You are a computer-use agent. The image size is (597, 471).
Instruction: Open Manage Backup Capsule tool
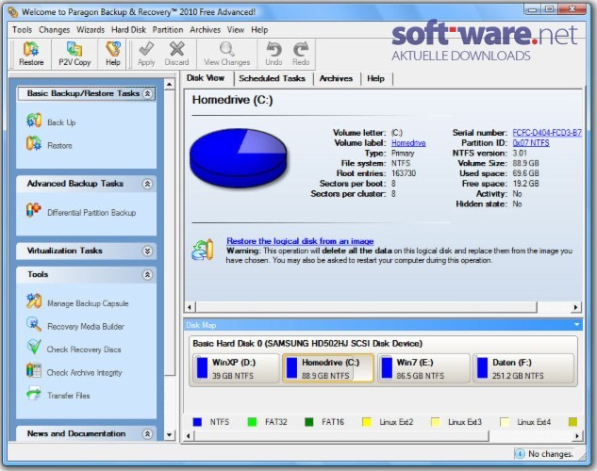77,302
